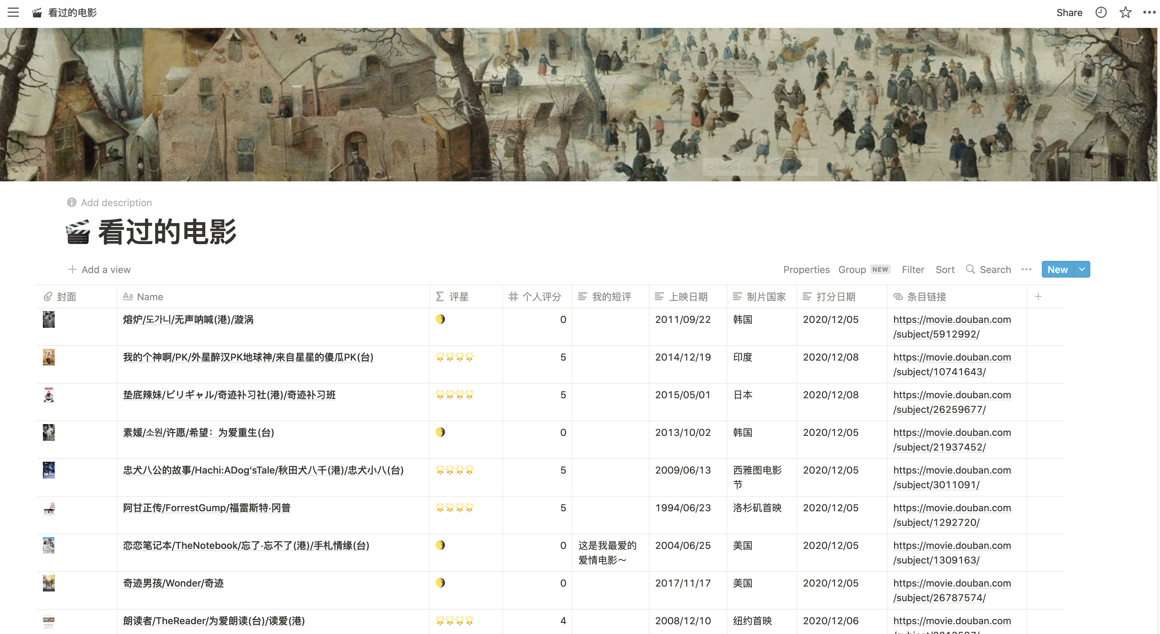
Task: Click the clapperboard page icon beside title
Action: tap(78, 232)
